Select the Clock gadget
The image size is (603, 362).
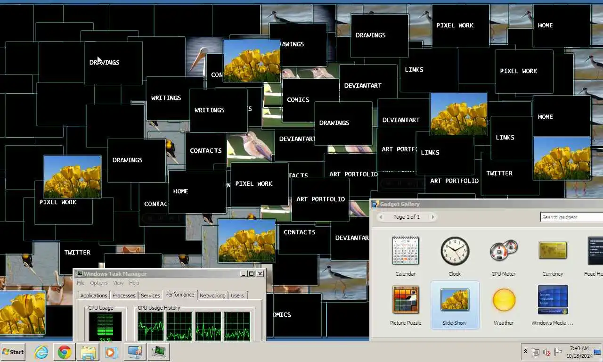(x=455, y=256)
